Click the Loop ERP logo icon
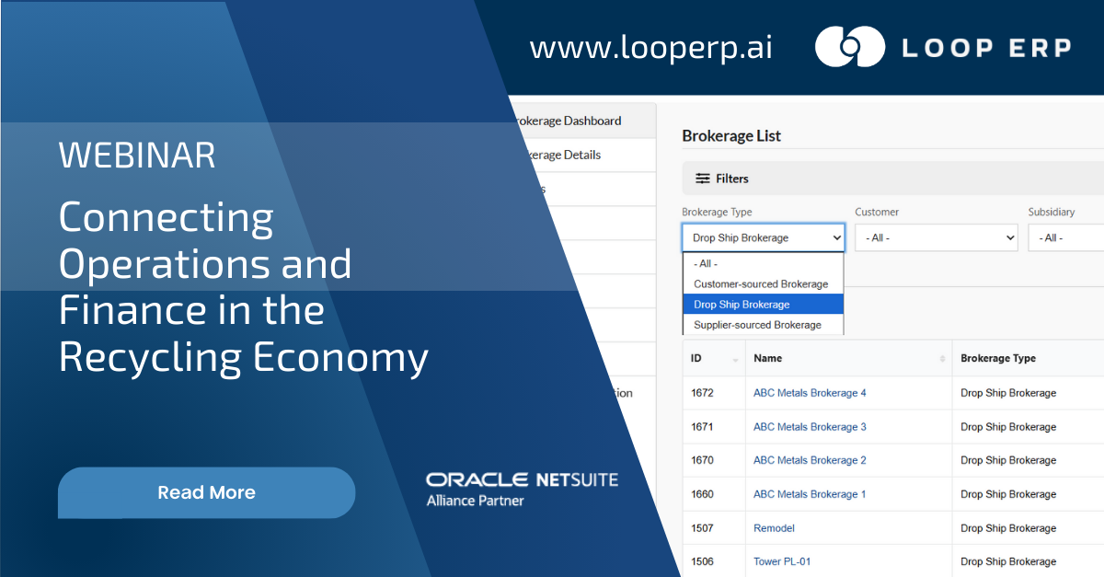The width and height of the screenshot is (1104, 577). [850, 47]
